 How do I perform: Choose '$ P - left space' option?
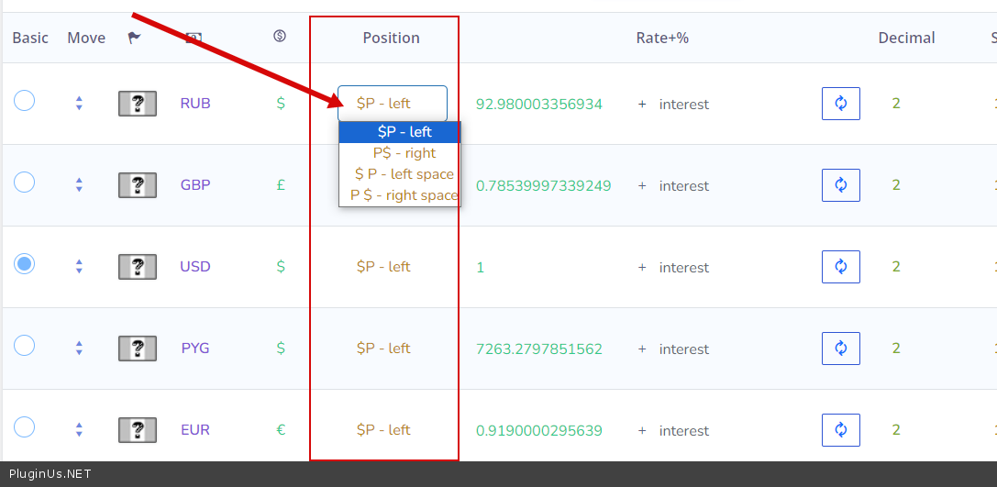(x=404, y=174)
